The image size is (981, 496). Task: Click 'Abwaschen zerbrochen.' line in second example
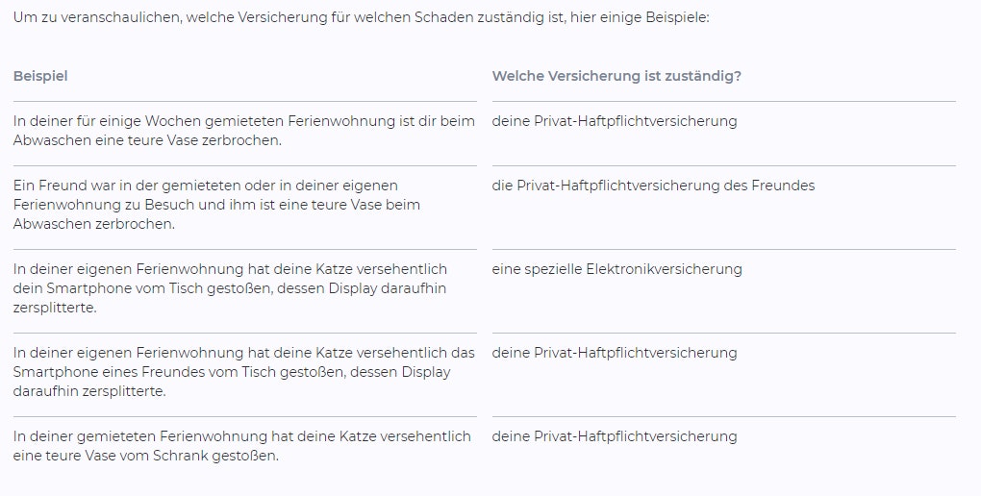94,225
